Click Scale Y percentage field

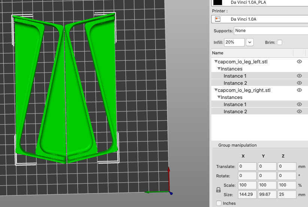[x=267, y=185]
